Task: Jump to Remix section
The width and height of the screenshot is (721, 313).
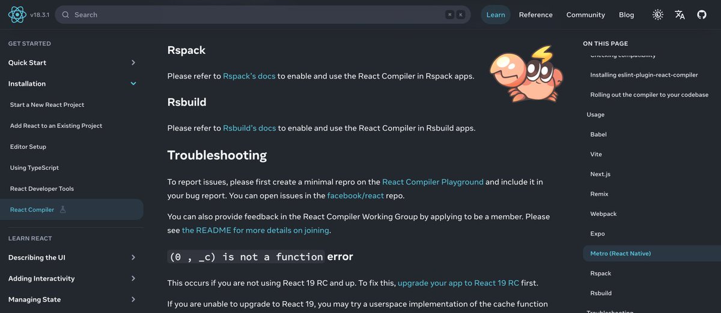Action: coord(599,194)
